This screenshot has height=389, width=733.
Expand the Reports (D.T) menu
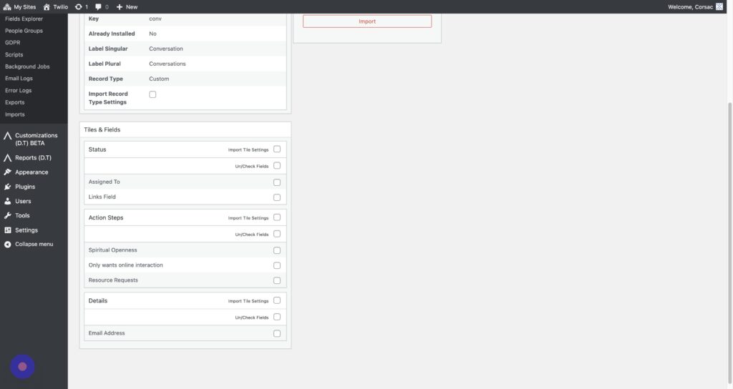pyautogui.click(x=33, y=157)
